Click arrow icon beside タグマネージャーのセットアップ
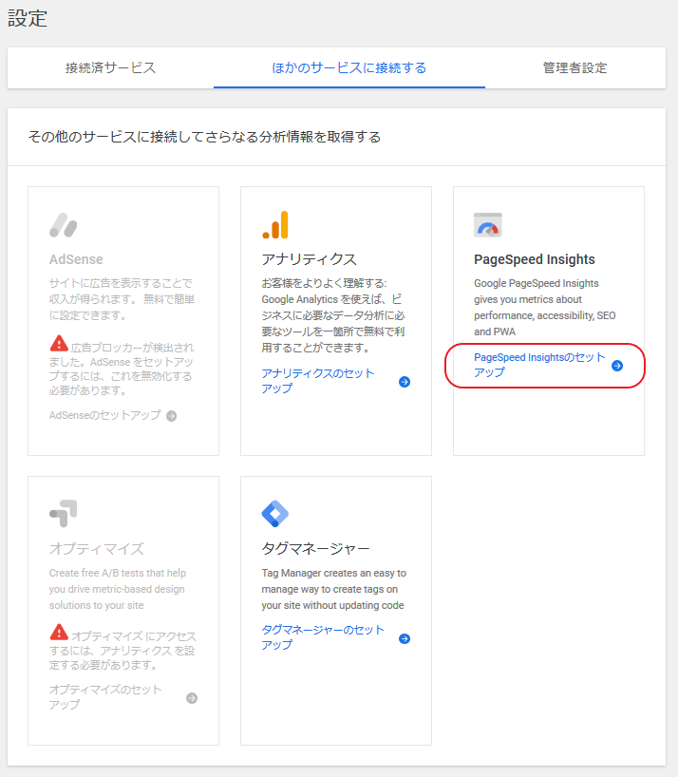Viewport: 678px width, 777px height. tap(405, 638)
